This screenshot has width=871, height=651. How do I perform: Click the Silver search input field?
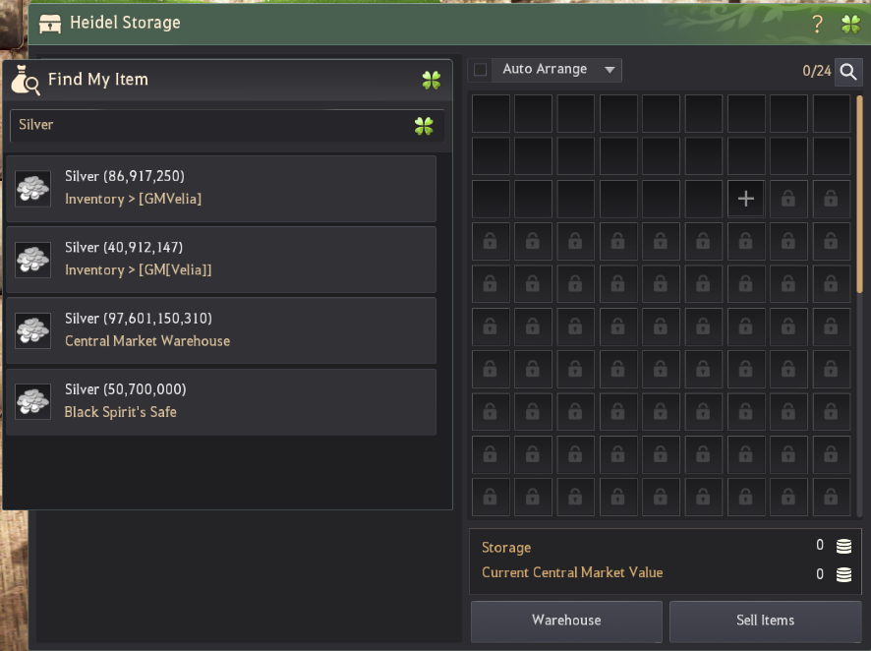tap(227, 126)
